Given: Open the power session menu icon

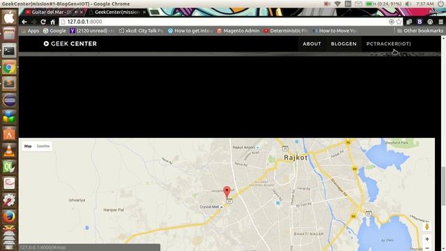Looking at the screenshot, I should pyautogui.click(x=441, y=3).
